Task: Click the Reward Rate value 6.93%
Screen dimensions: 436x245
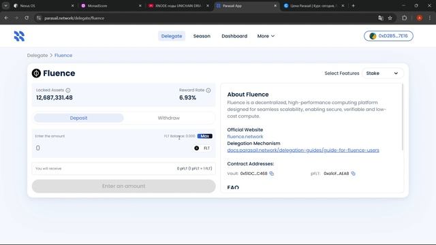Action: pos(188,98)
